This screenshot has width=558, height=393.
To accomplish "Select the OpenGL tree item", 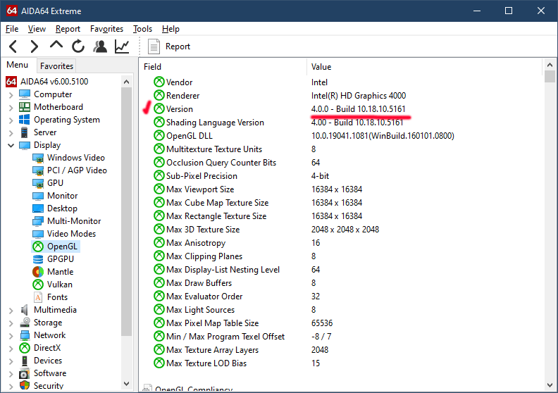I will point(55,247).
